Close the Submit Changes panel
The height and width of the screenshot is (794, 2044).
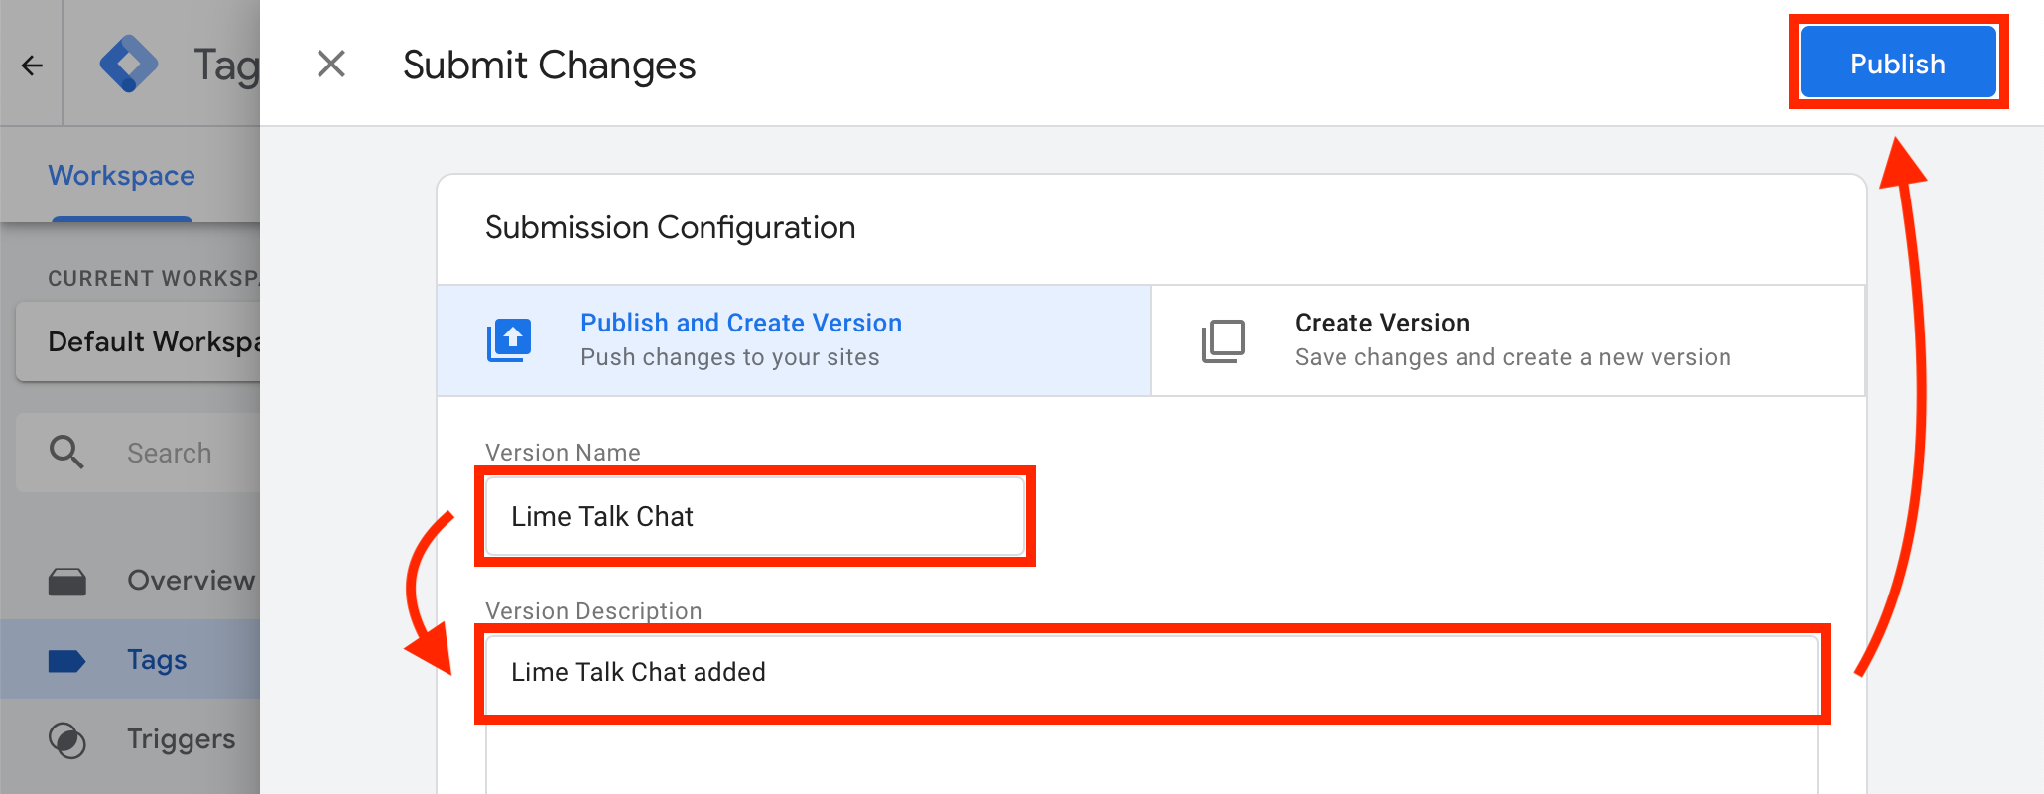[331, 65]
